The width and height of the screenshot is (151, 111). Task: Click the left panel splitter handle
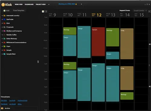[38, 62]
